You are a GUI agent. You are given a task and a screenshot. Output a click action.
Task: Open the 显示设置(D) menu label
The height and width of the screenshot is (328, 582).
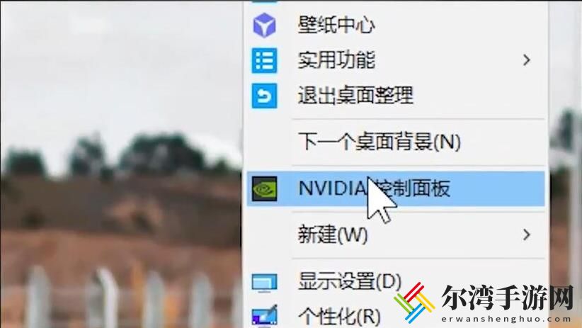click(x=350, y=281)
